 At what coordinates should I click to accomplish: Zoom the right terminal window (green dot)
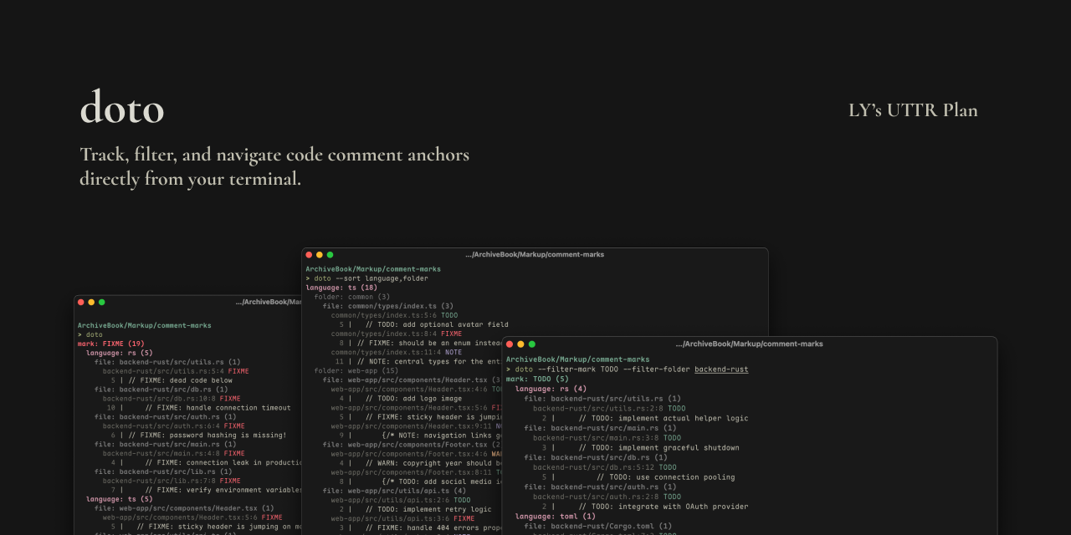pyautogui.click(x=531, y=344)
